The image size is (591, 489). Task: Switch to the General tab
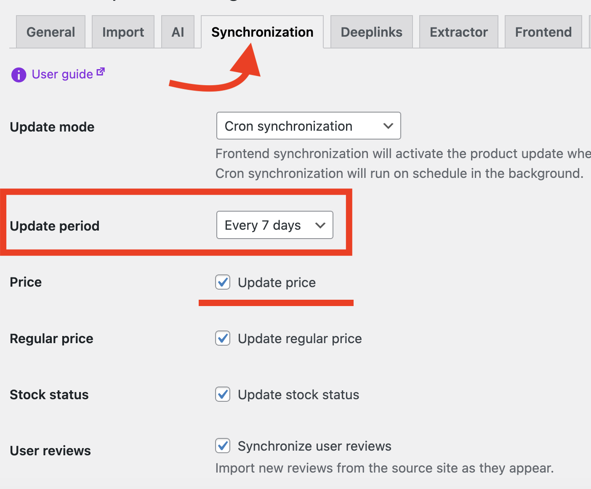point(51,32)
